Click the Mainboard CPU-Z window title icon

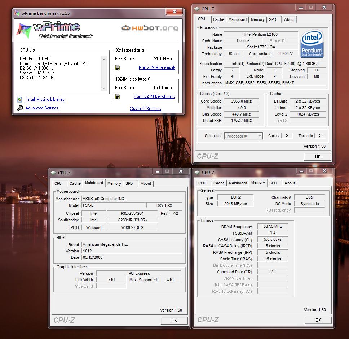[x=53, y=173]
